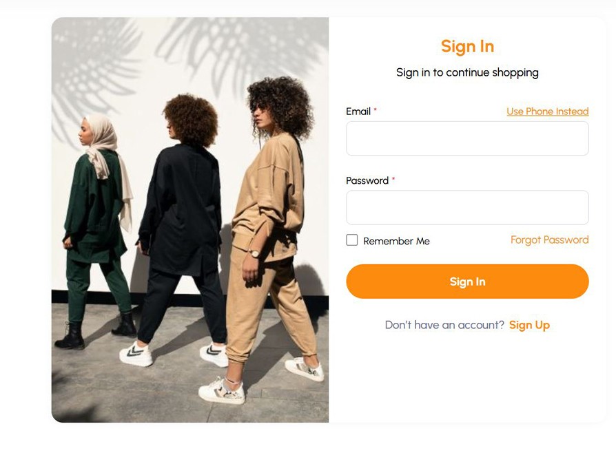
Task: Click the Password field label
Action: 367,180
